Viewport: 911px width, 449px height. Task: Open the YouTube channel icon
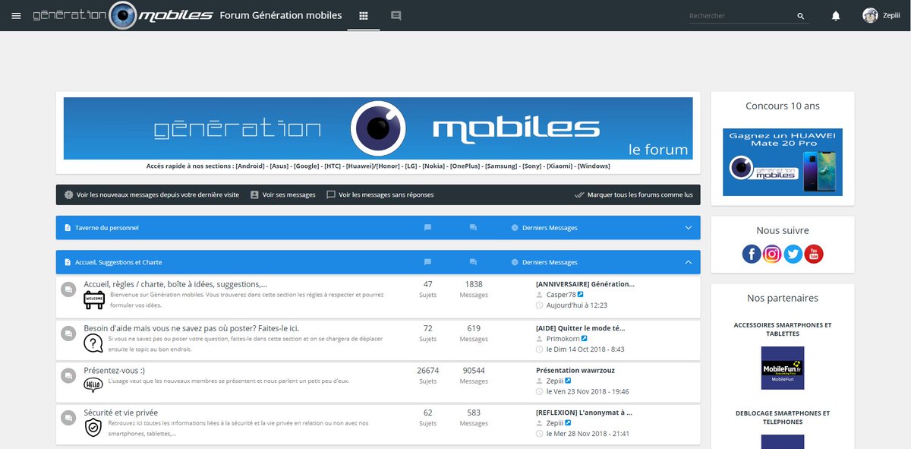coord(814,254)
